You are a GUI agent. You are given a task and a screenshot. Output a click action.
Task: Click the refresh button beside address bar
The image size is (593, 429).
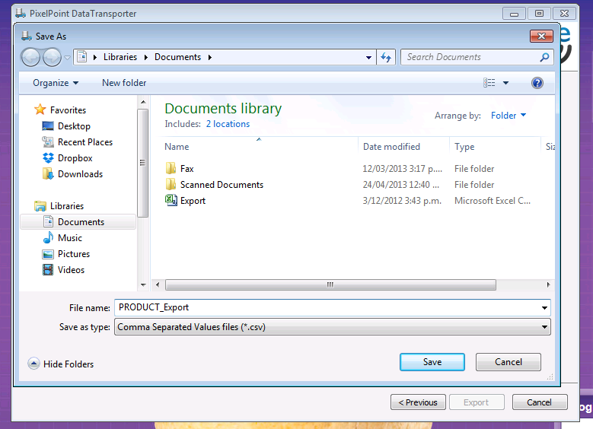coord(386,57)
